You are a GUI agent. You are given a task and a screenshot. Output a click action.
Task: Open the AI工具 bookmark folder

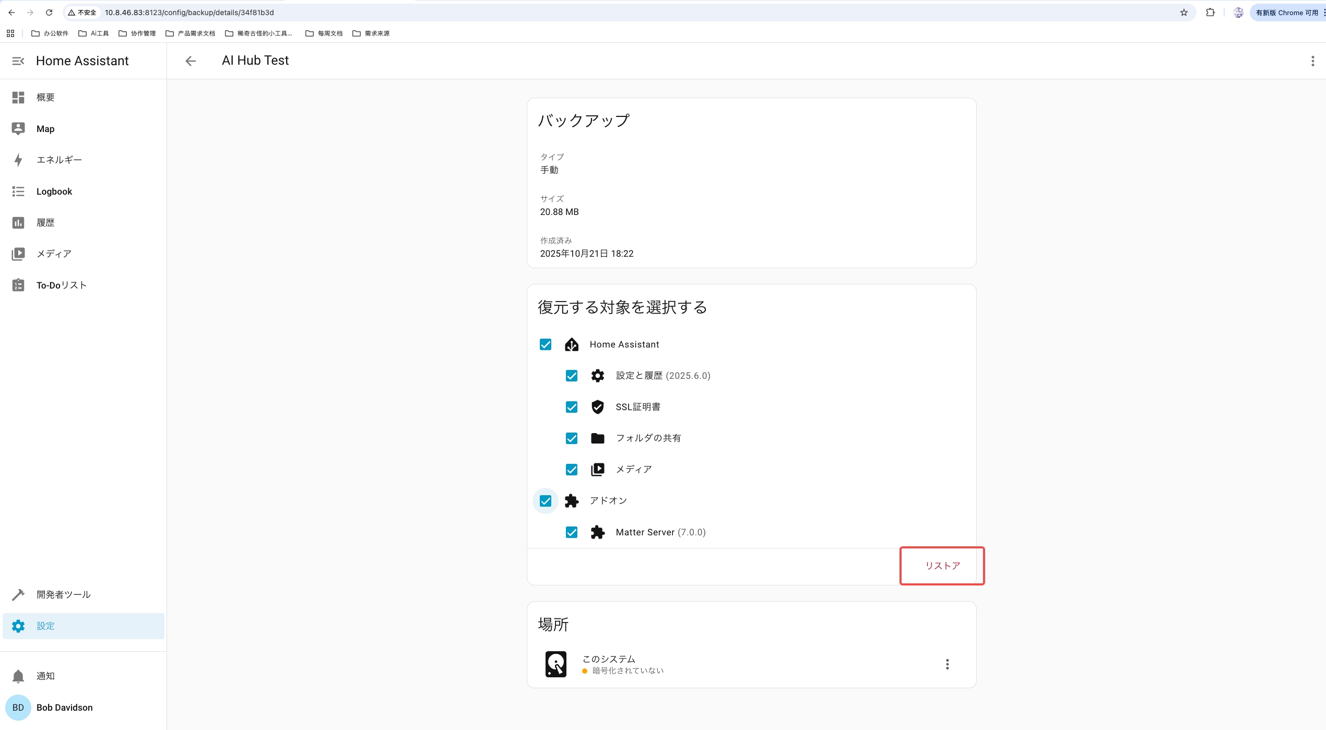click(x=93, y=33)
